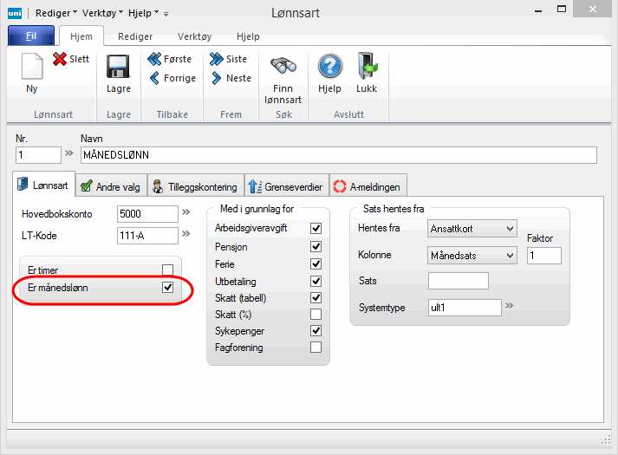Image resolution: width=618 pixels, height=455 pixels.
Task: Uncheck the Er månedslønn checkbox
Action: (168, 287)
